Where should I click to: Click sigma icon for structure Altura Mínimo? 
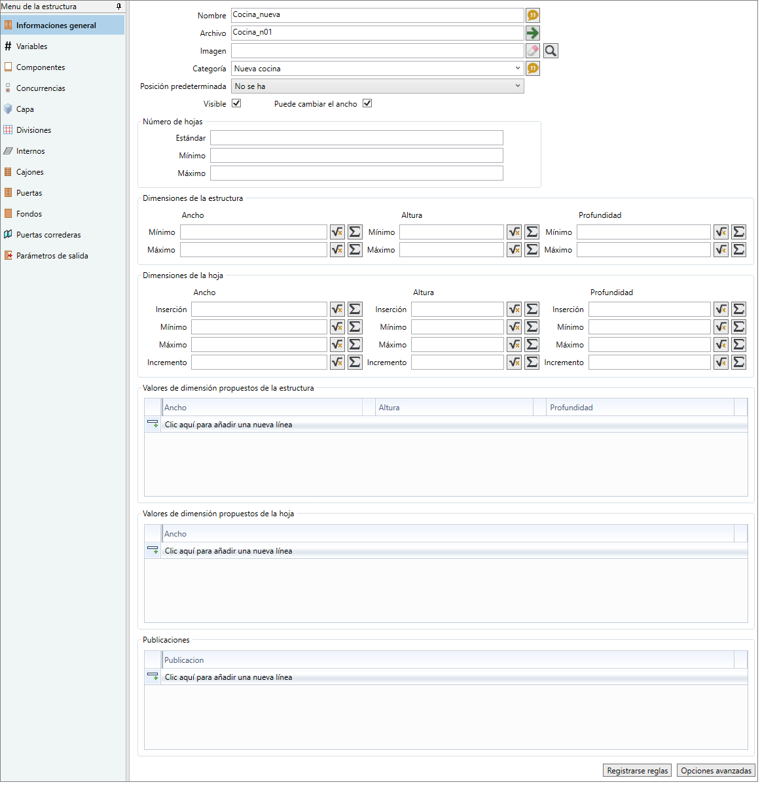coord(532,232)
